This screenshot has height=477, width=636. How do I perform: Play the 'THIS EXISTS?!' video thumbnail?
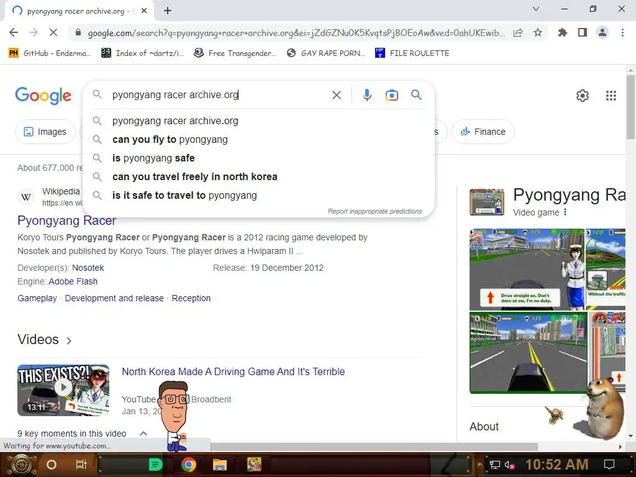[63, 390]
